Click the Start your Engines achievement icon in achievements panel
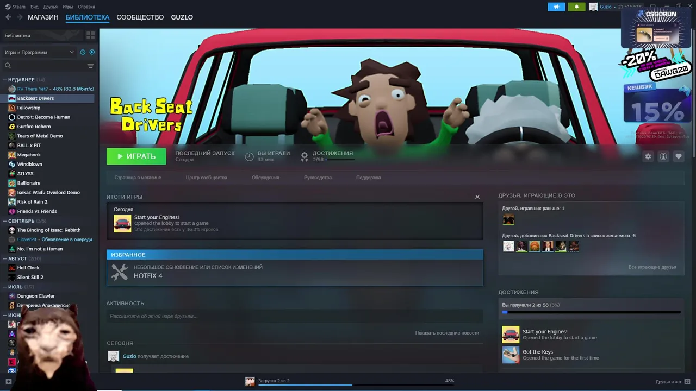 [511, 335]
